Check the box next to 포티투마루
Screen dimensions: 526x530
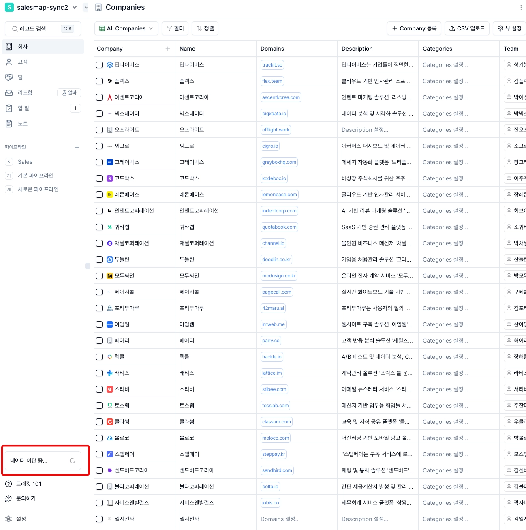99,308
